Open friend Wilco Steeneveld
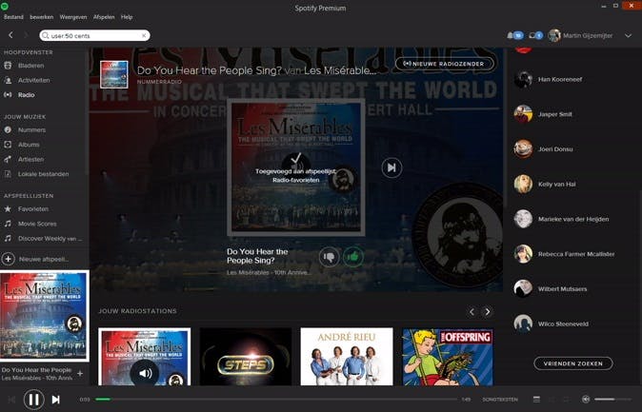642x412 pixels. (563, 324)
